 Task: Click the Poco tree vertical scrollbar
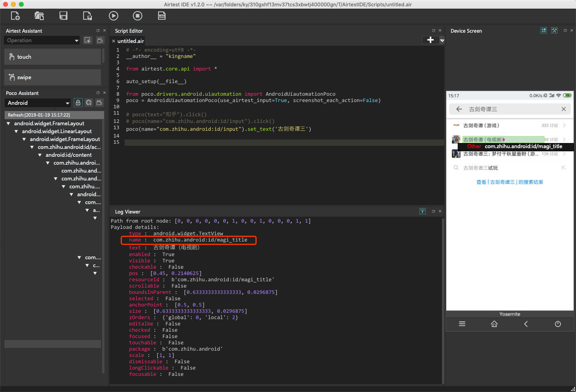click(103, 246)
